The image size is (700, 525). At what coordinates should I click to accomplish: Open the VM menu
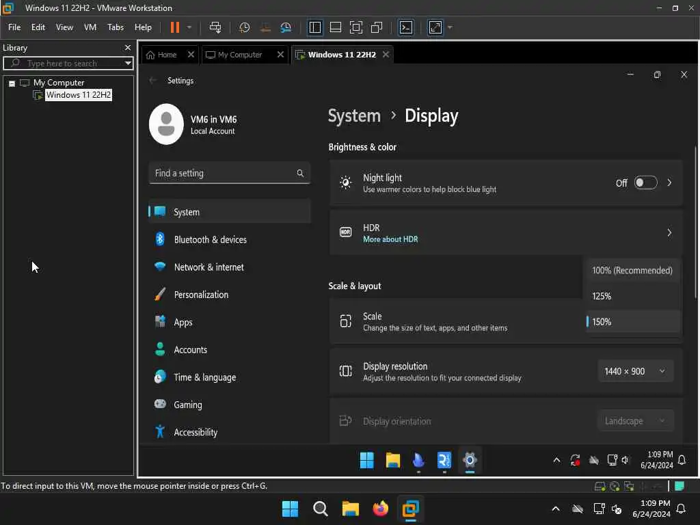[x=90, y=27]
